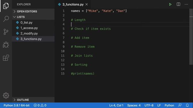The width and height of the screenshot is (193, 108).
Task: Click "# Check if item exists" comment
Action: 91,29
